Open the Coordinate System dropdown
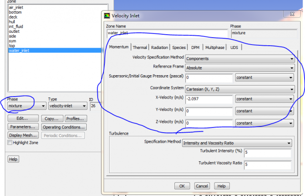The height and width of the screenshot is (196, 305). pos(239,89)
